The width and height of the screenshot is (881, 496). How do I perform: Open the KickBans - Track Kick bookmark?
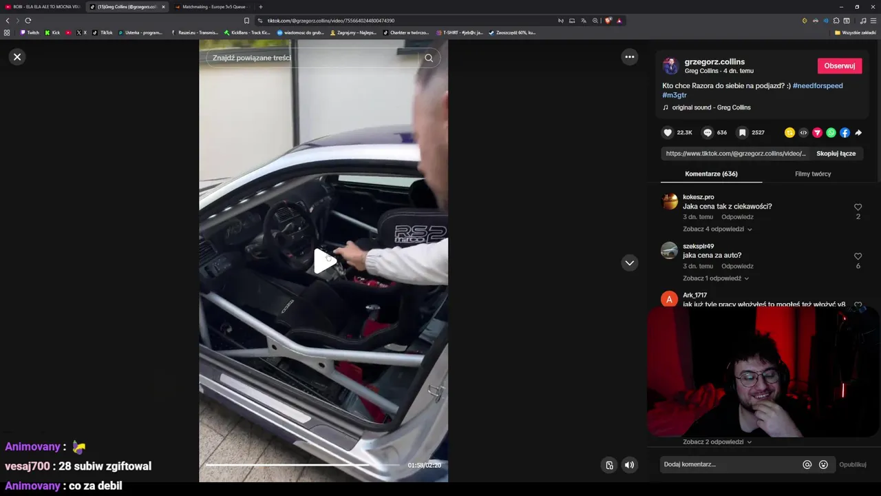click(x=247, y=32)
